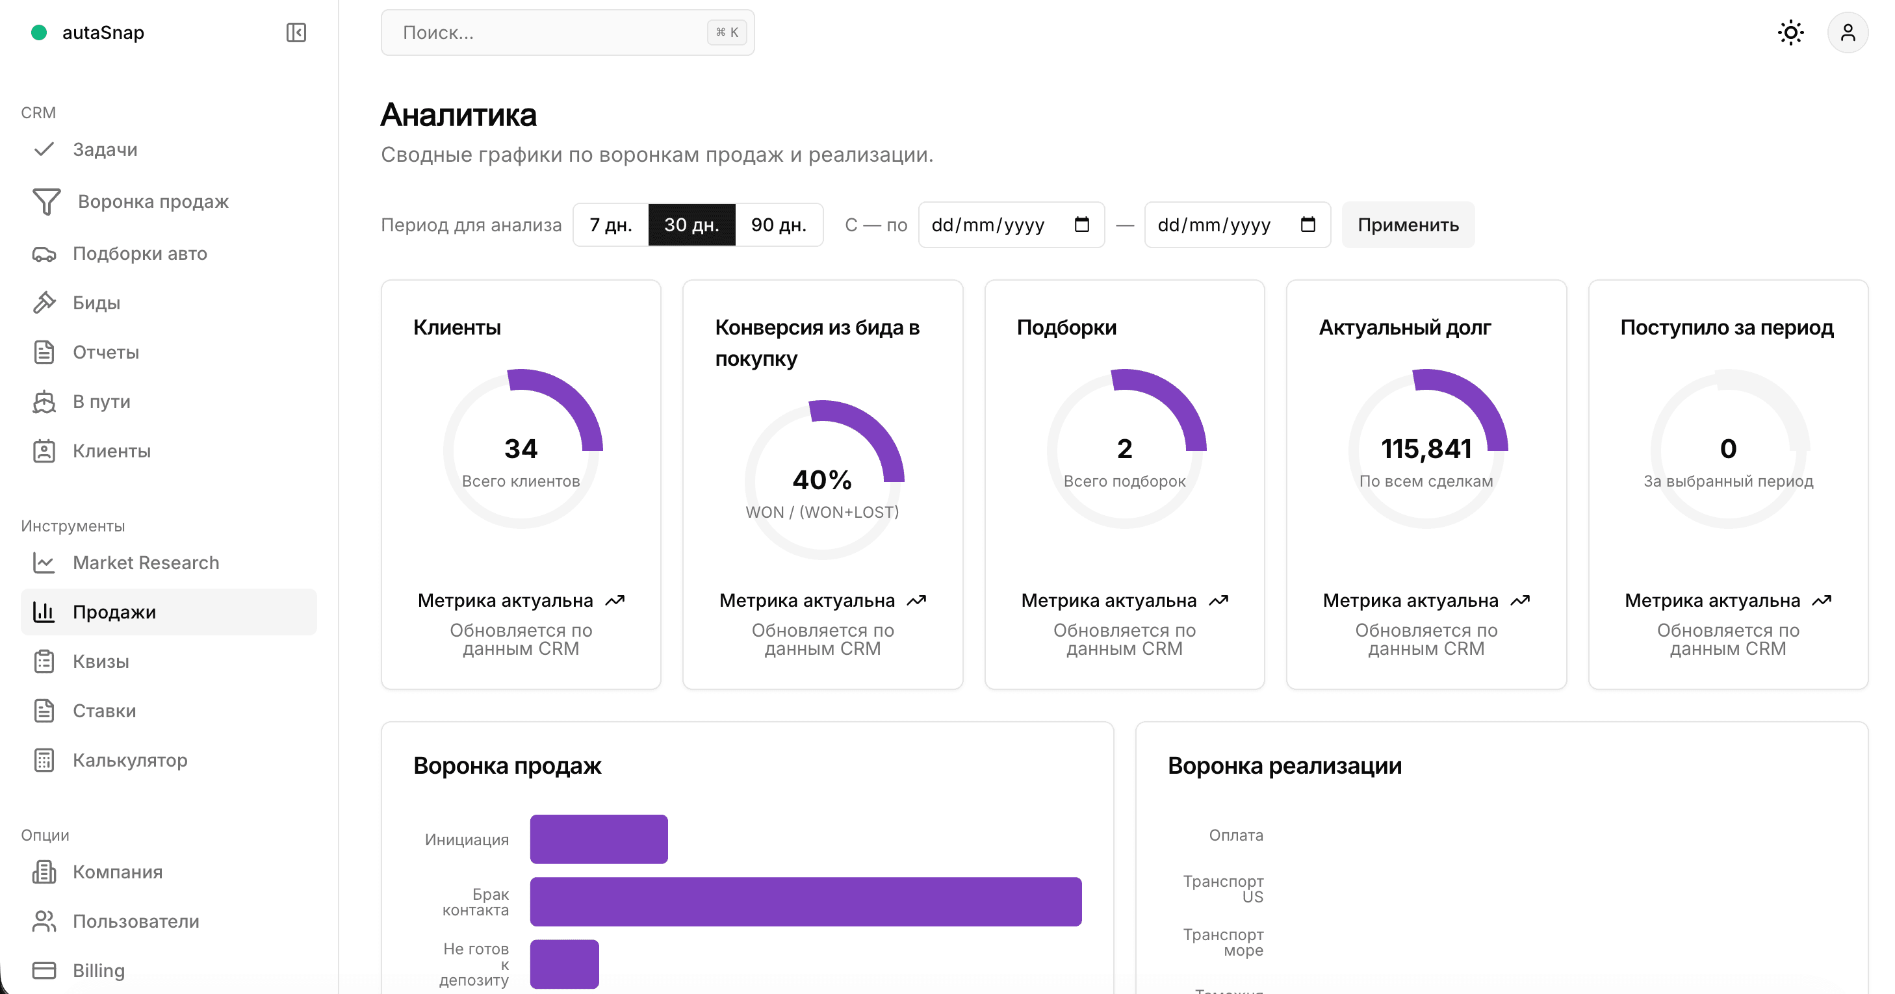Open the user profile avatar menu

(x=1848, y=32)
